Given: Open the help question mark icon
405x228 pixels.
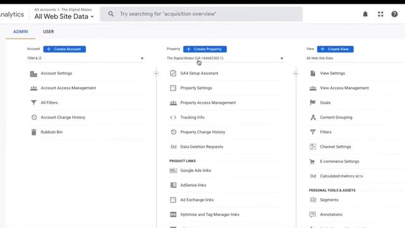Looking at the screenshot, I should (x=394, y=14).
